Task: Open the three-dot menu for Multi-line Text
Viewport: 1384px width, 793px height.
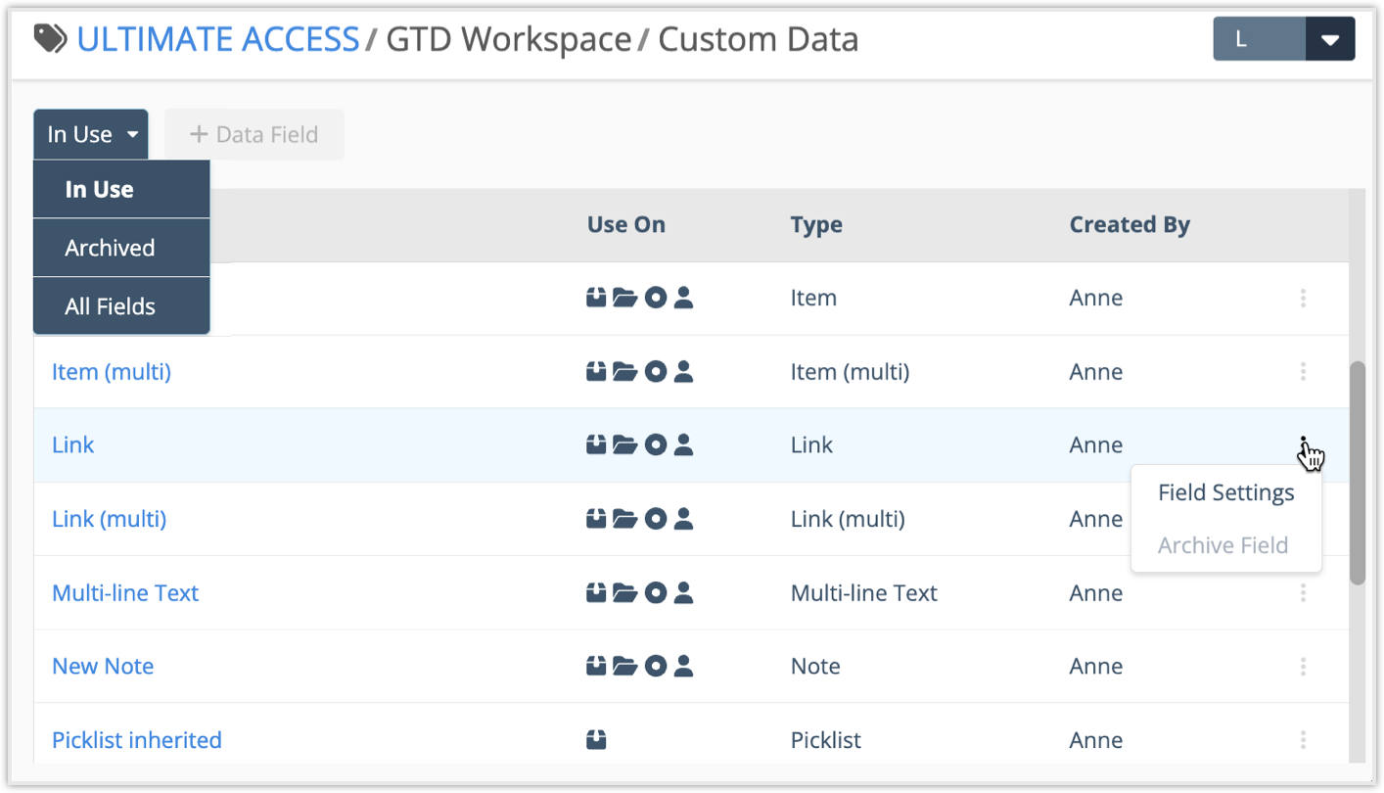Action: tap(1303, 592)
